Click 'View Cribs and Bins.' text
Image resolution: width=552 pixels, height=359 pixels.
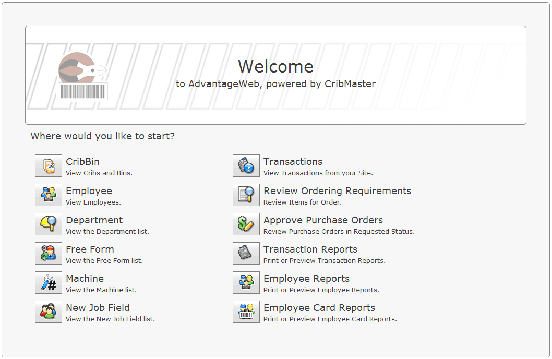99,173
